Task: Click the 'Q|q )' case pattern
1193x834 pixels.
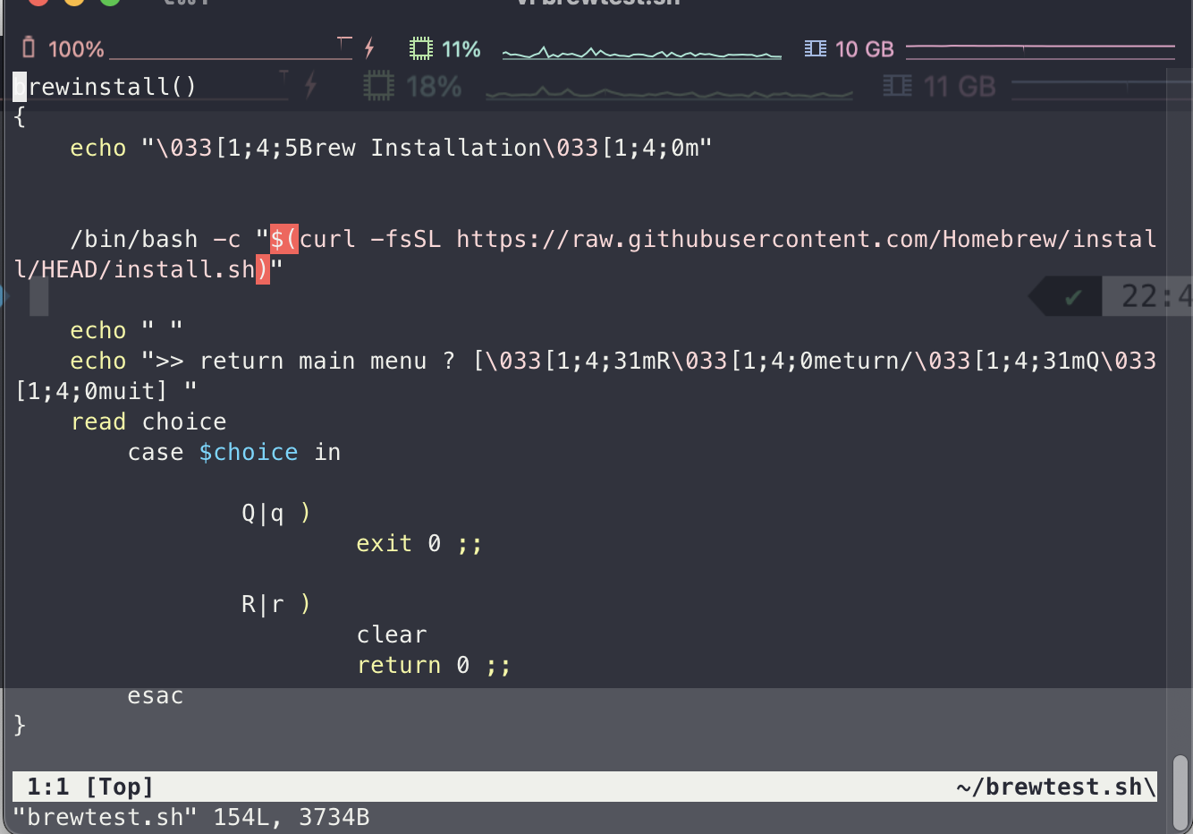Action: click(277, 513)
